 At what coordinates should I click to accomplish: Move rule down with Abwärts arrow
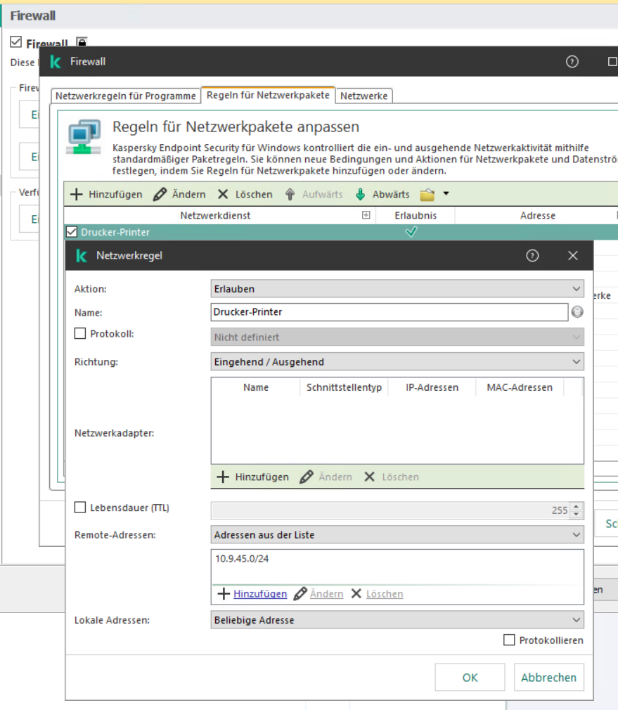tap(361, 195)
